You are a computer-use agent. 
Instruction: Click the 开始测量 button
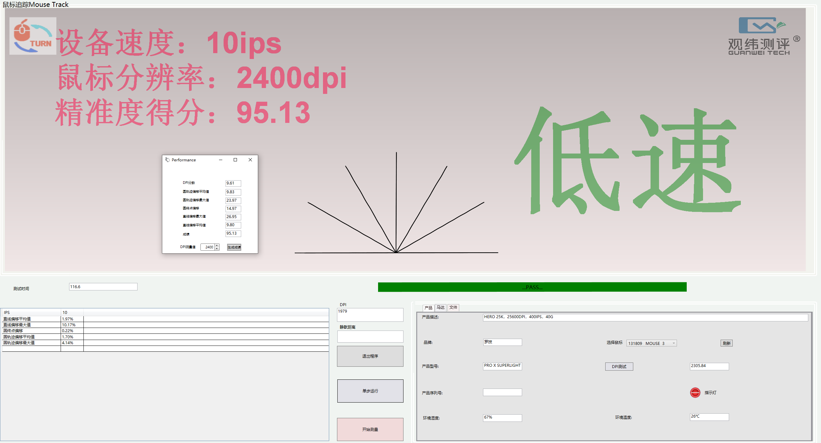370,429
